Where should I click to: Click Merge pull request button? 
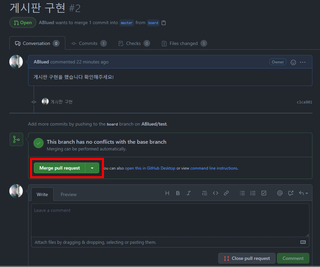(x=60, y=168)
